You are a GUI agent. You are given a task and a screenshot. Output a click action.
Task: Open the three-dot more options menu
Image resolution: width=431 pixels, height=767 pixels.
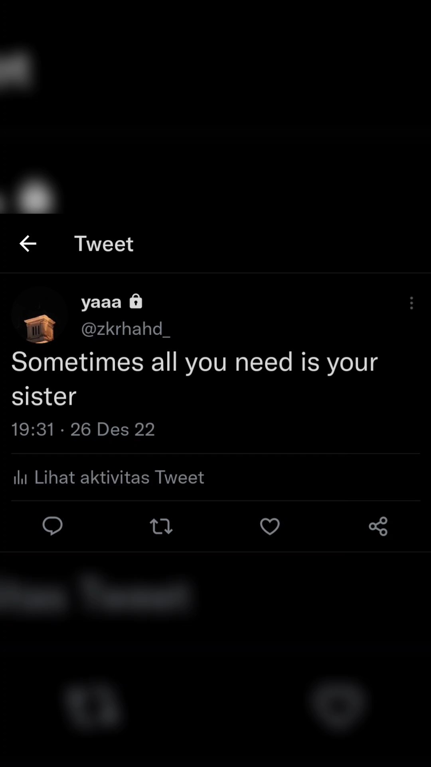point(411,303)
